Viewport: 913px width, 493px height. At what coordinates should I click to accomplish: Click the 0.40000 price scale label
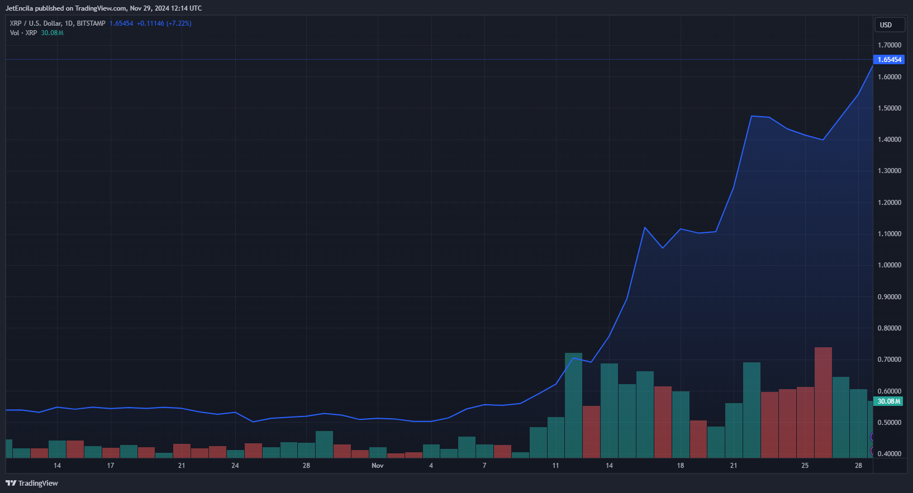(x=889, y=454)
